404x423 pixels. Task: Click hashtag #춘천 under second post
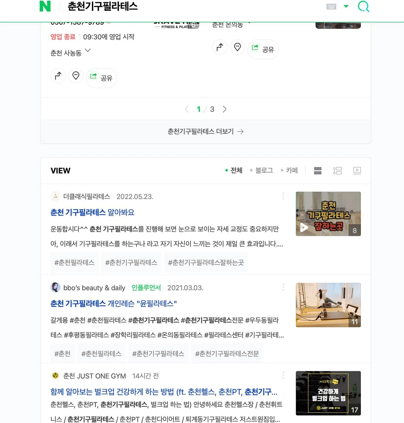point(63,354)
